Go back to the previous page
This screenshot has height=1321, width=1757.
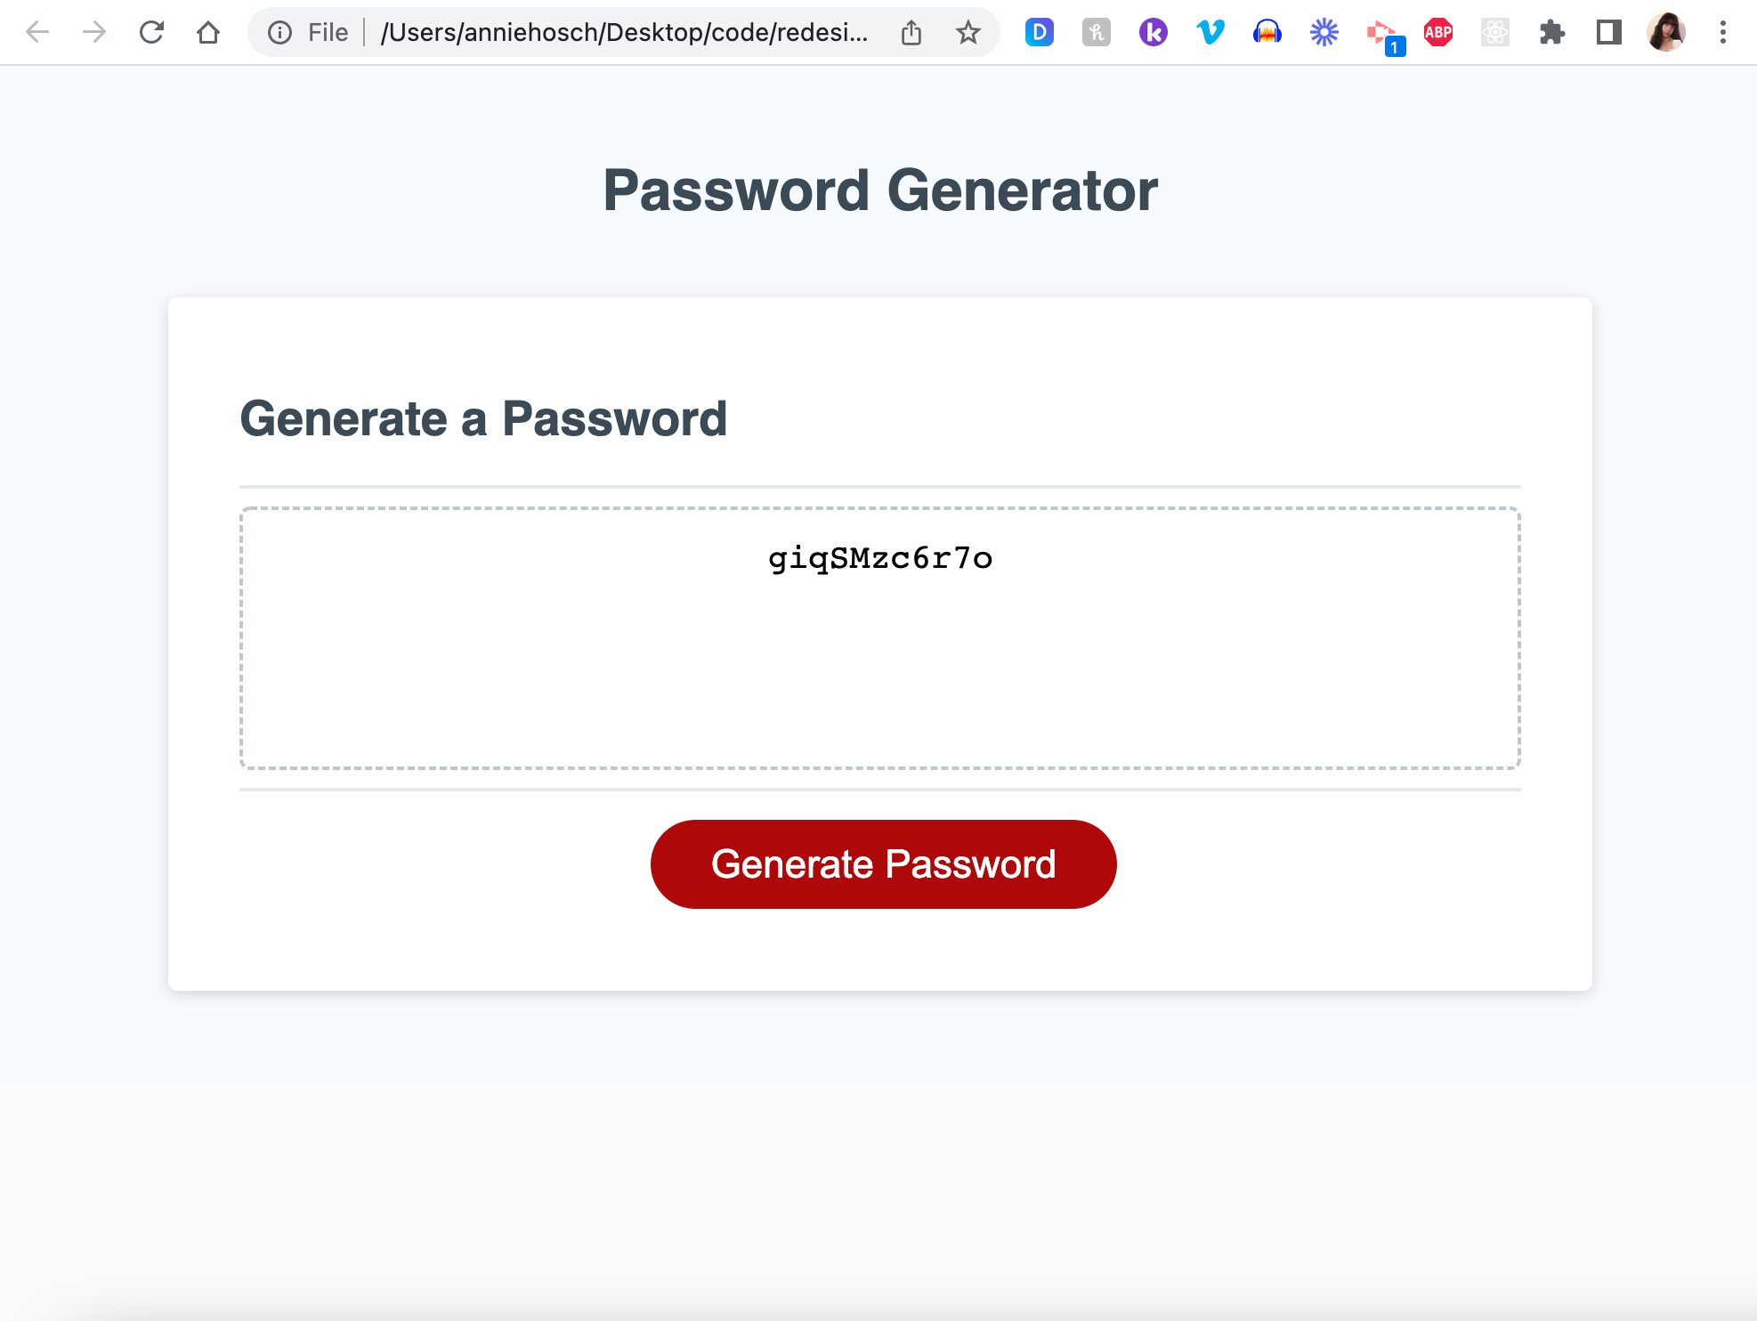point(37,32)
